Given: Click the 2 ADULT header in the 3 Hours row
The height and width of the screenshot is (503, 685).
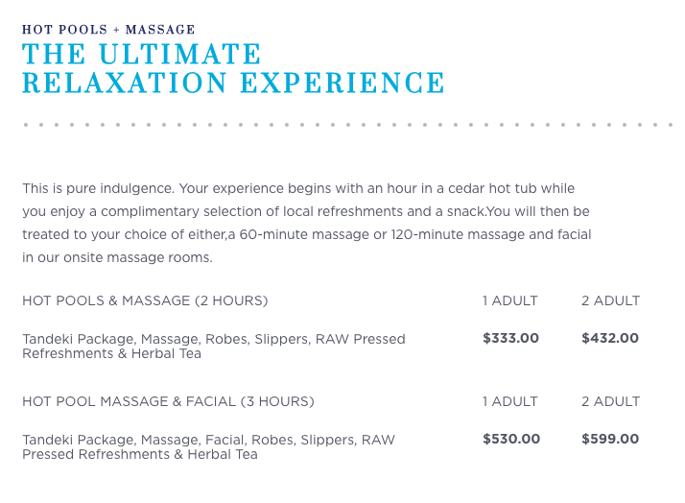Looking at the screenshot, I should pyautogui.click(x=610, y=401).
